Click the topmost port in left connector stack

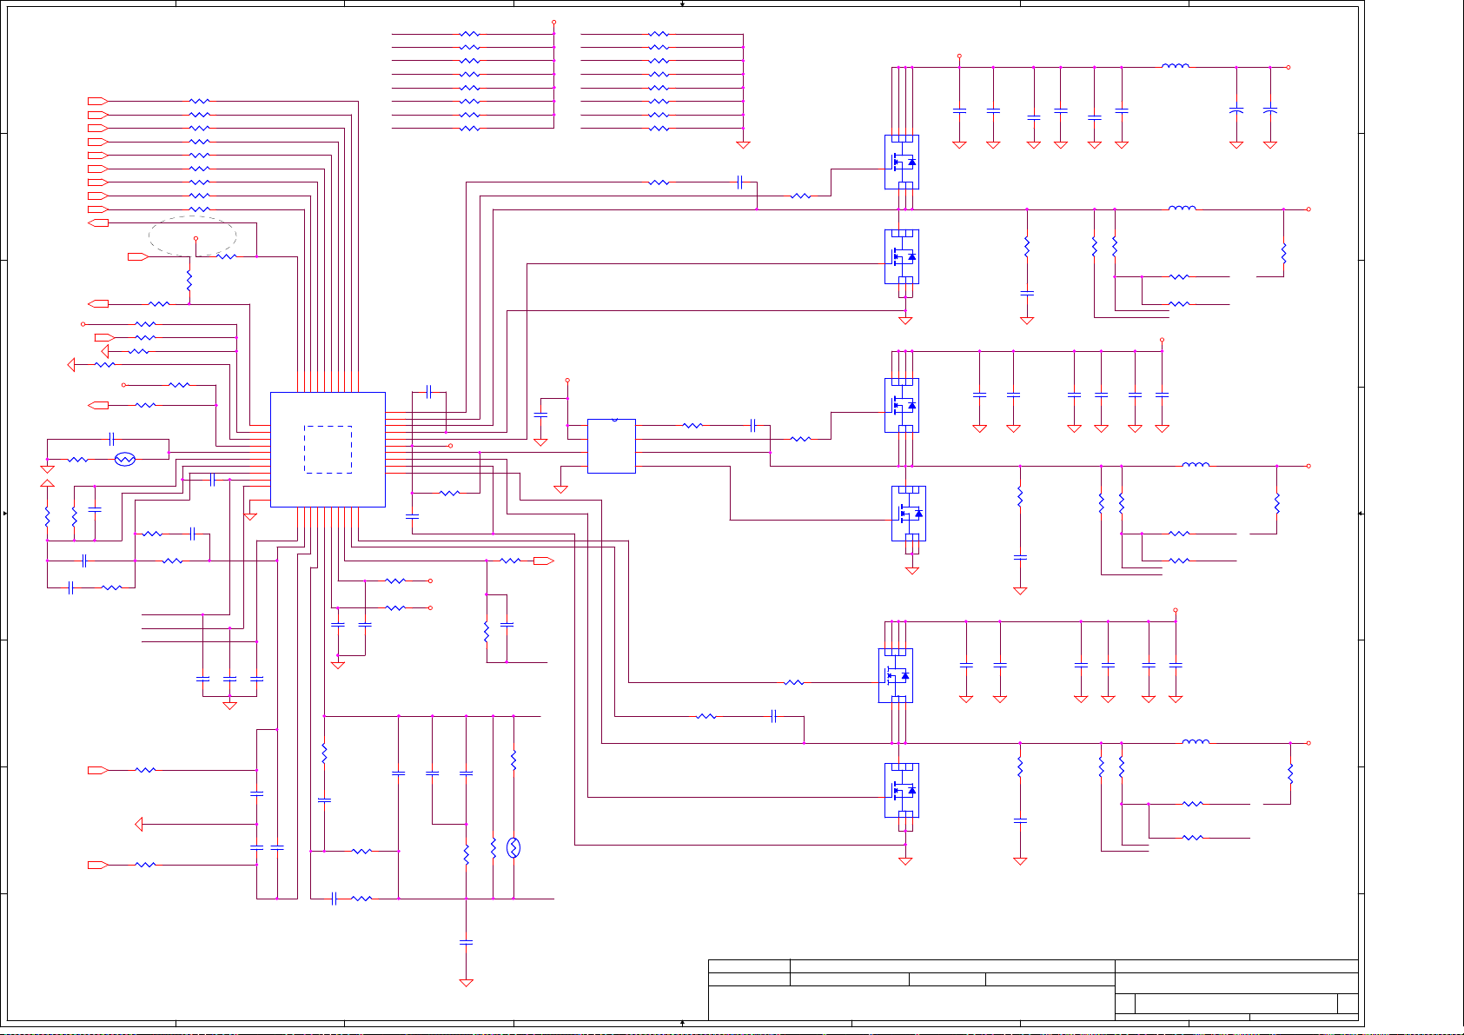pos(97,101)
